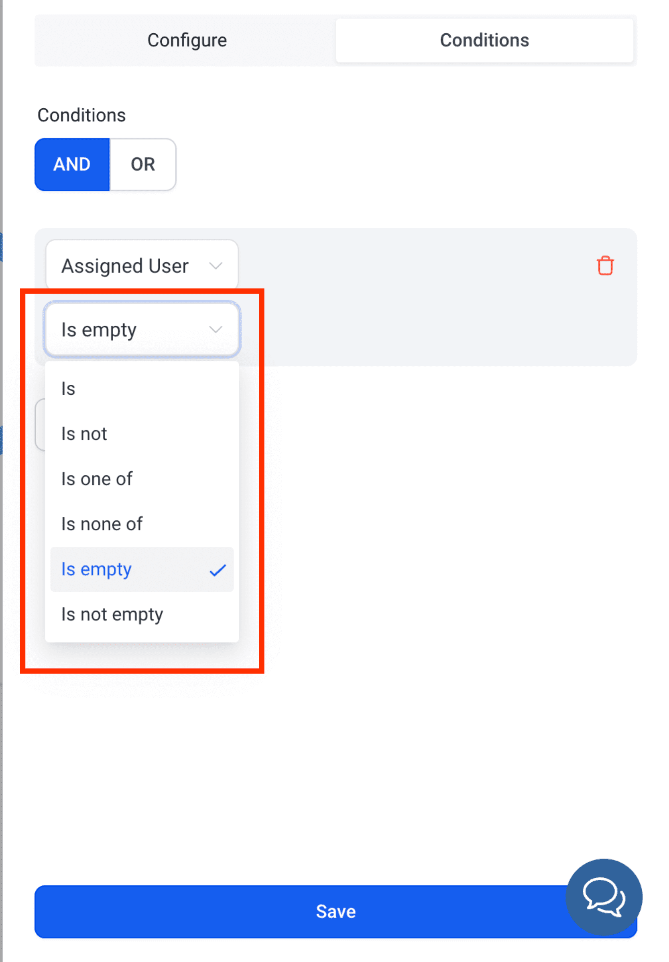
Task: Switch to the Configure tab
Action: click(x=187, y=40)
